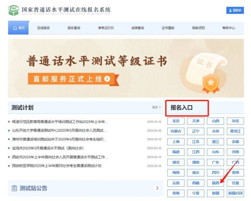Select 天津 registration entry
251x201 pixels.
point(195,121)
